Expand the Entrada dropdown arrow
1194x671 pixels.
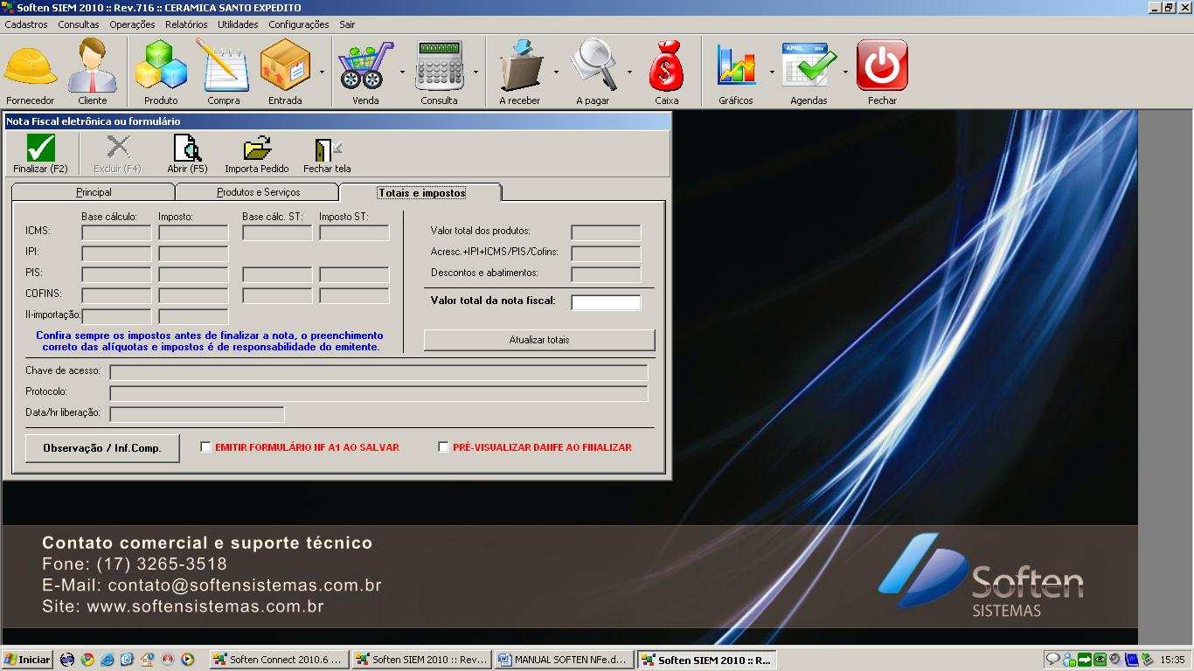tap(322, 72)
